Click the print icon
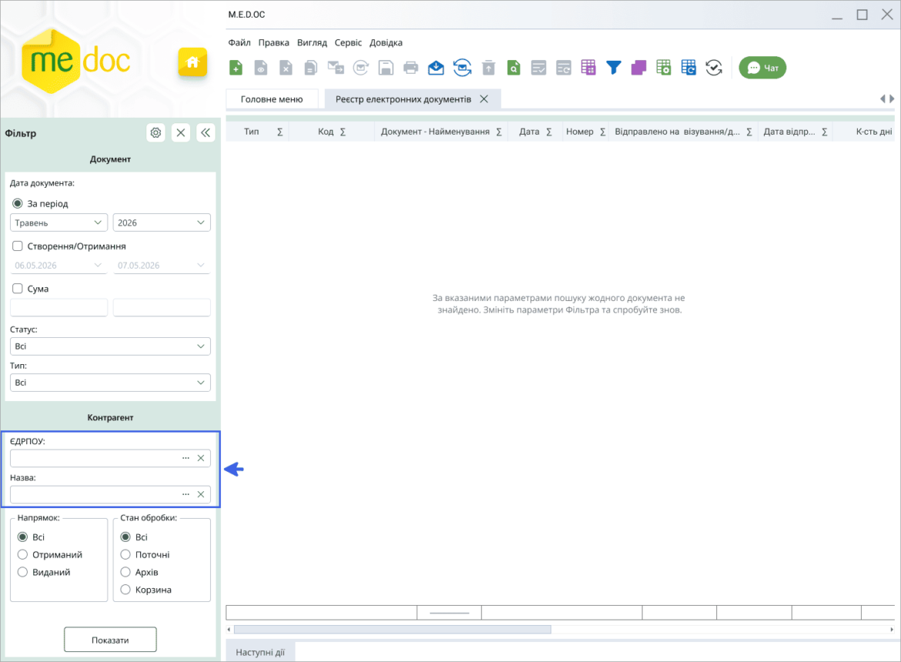Screen dimensions: 901x662 click(x=411, y=68)
